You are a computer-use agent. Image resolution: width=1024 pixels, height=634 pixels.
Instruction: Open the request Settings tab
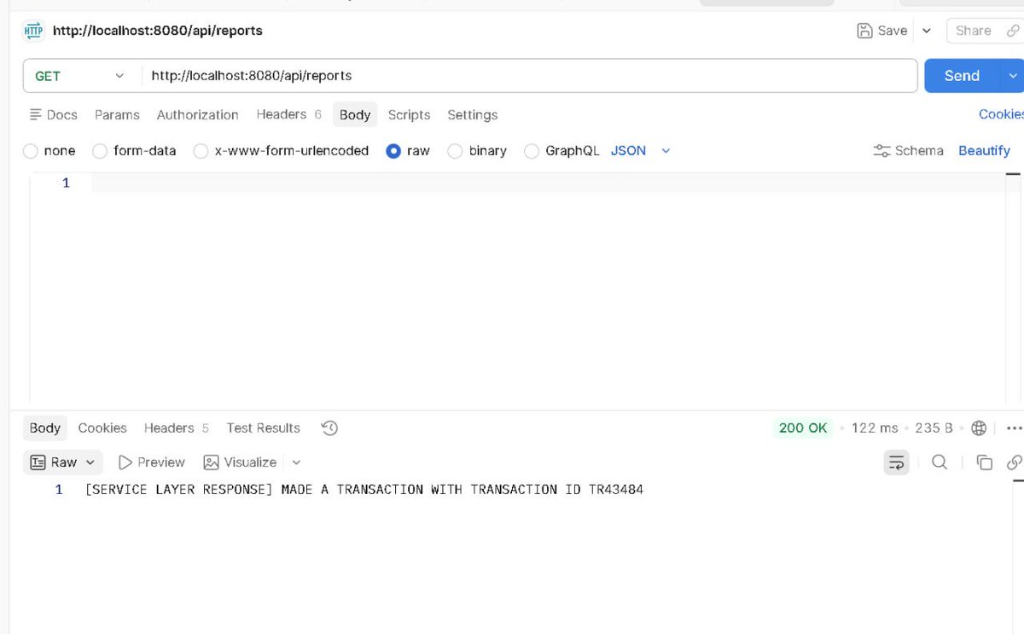tap(472, 114)
